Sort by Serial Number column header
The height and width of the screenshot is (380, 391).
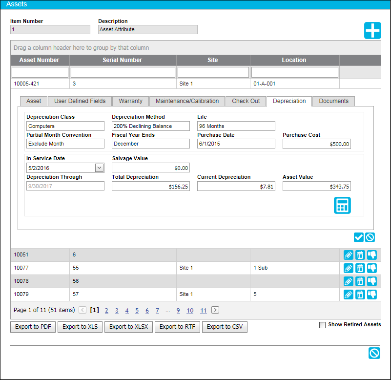(123, 60)
